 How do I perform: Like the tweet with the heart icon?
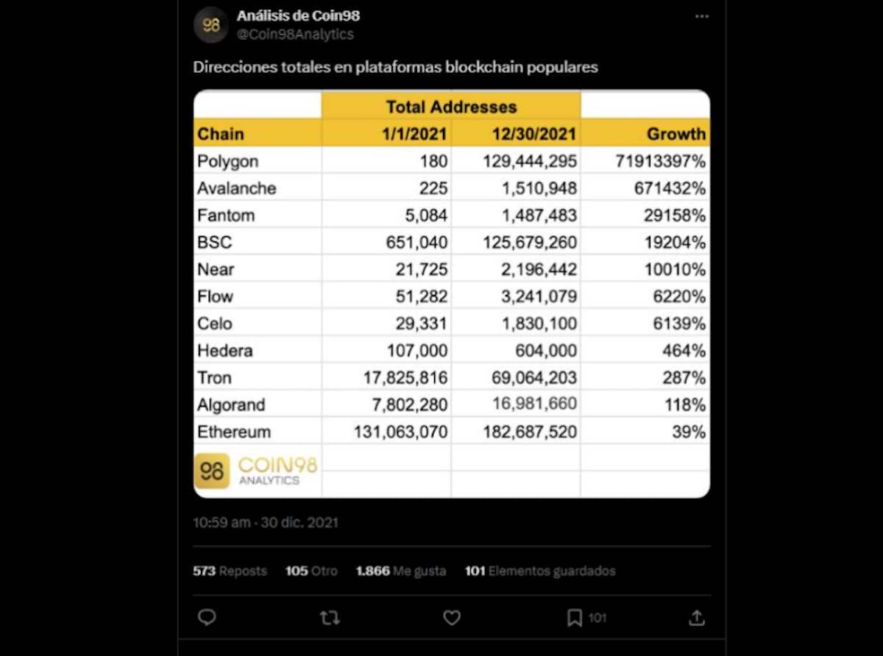pyautogui.click(x=452, y=618)
